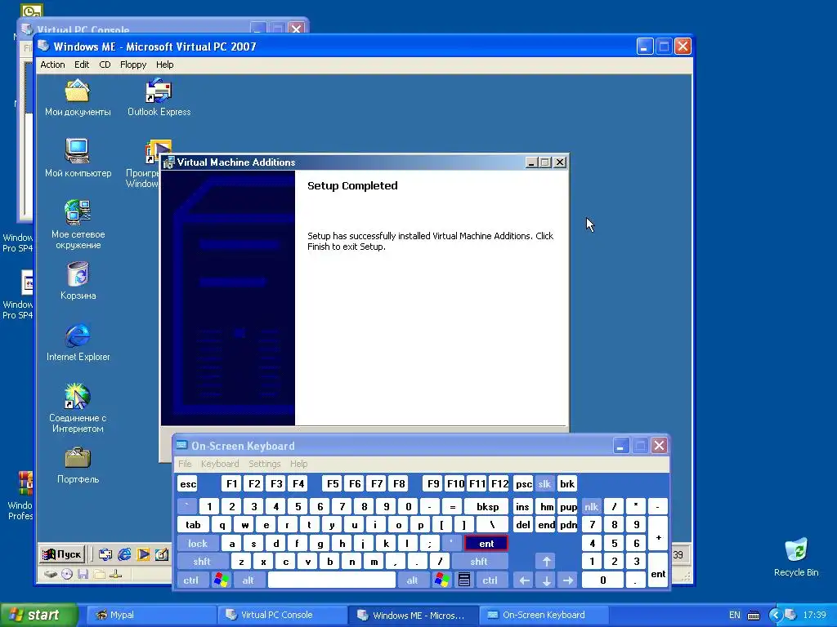The image size is (837, 627).
Task: Open the File menu of On-Screen Keyboard
Action: [x=185, y=464]
